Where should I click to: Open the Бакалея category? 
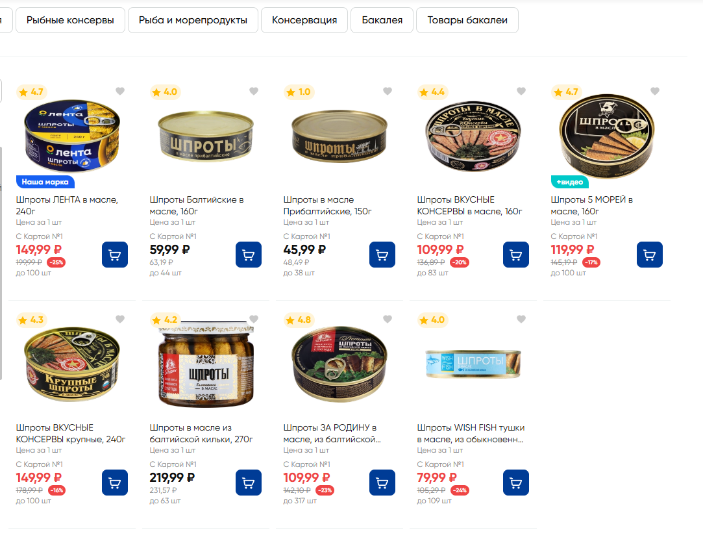(382, 20)
